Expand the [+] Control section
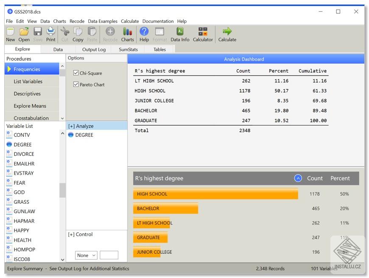Screen dimensions: 369x278 (80, 234)
